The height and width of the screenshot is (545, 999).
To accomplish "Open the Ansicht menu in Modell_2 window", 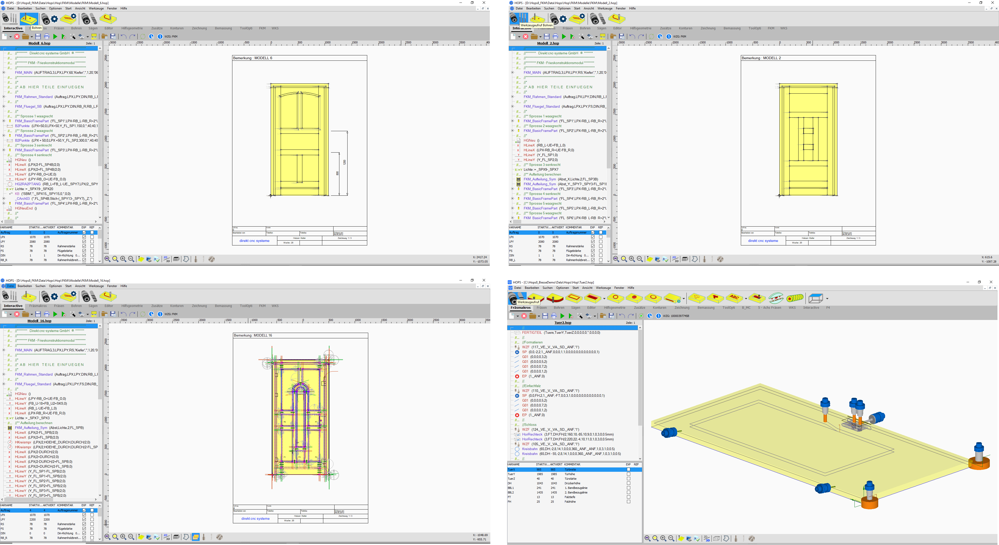I will (x=589, y=8).
